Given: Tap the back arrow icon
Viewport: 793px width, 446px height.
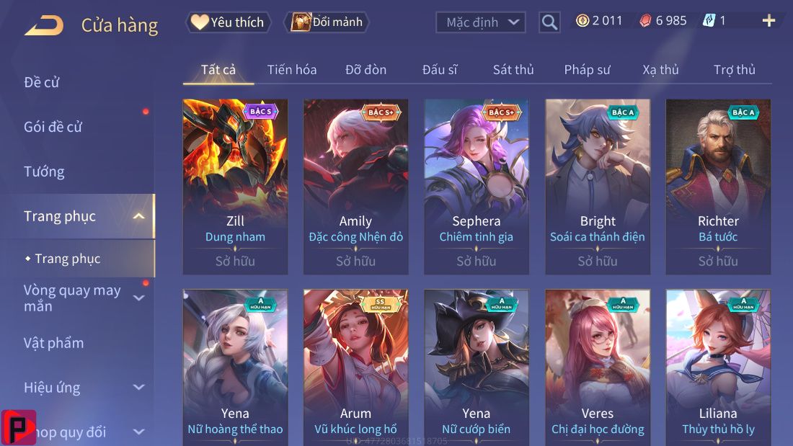Looking at the screenshot, I should [x=44, y=25].
